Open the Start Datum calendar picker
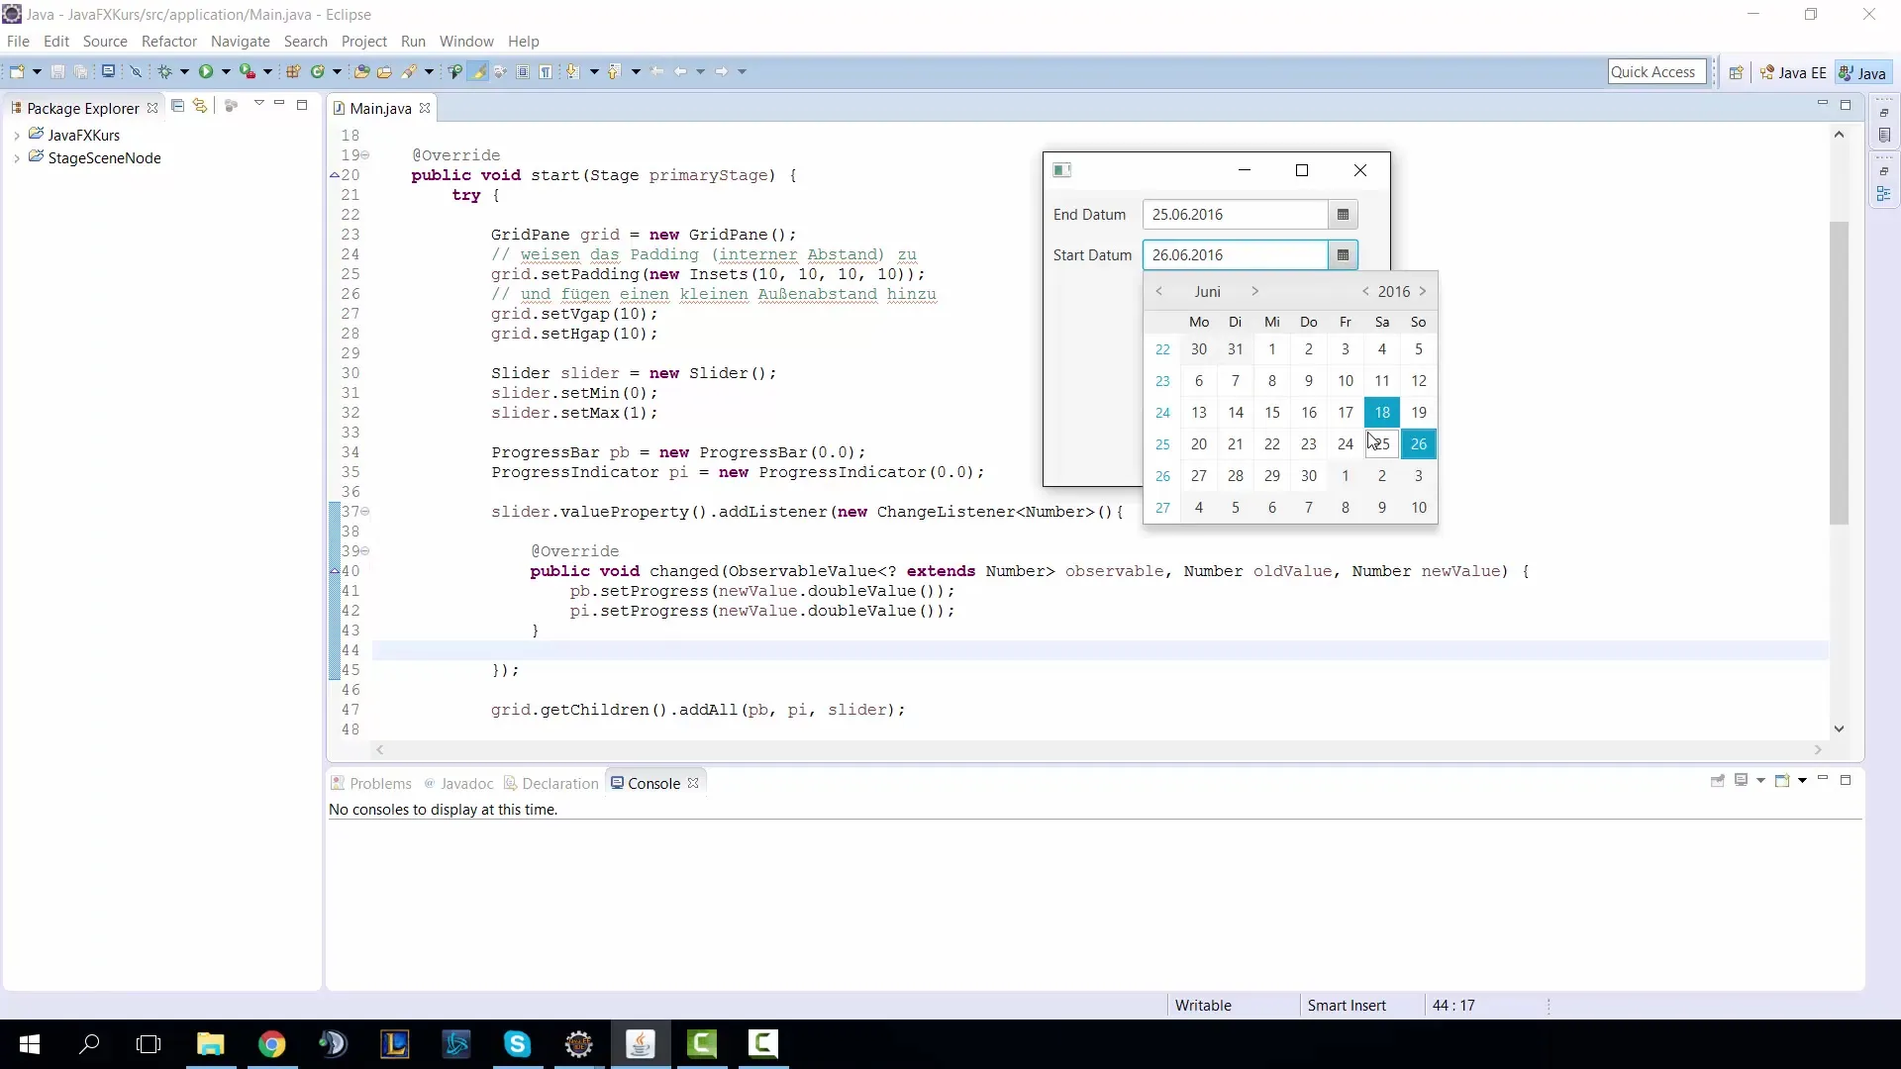This screenshot has width=1901, height=1069. [x=1343, y=255]
